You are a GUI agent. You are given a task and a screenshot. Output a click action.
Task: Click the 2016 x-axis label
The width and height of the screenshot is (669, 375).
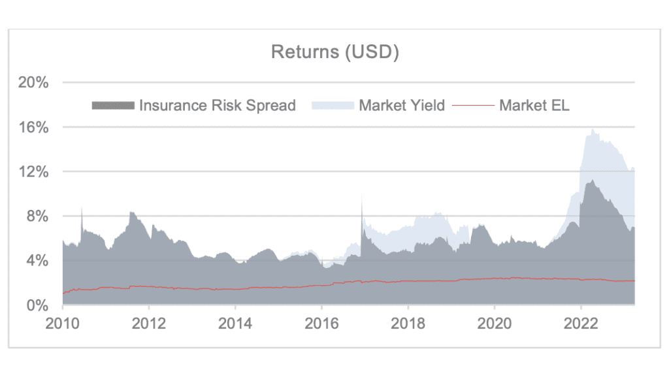pos(321,324)
